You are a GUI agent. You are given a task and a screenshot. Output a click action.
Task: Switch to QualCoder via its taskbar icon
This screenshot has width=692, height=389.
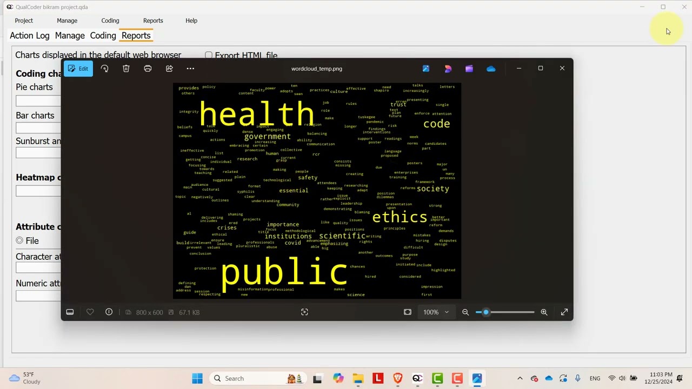tap(417, 378)
